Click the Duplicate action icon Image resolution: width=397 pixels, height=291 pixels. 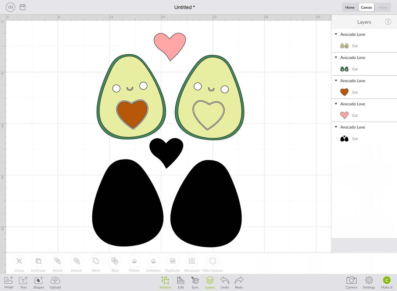coord(173,261)
